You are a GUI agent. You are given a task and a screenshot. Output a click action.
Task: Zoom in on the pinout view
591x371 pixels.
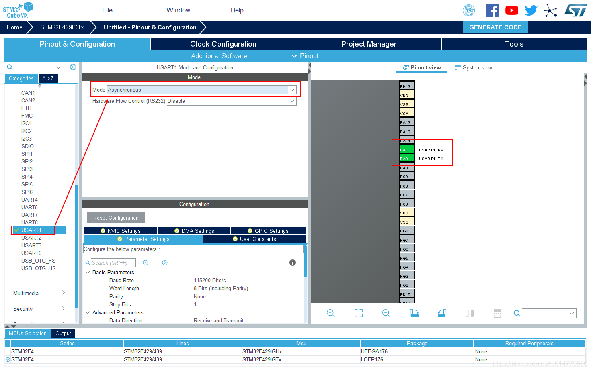point(331,313)
